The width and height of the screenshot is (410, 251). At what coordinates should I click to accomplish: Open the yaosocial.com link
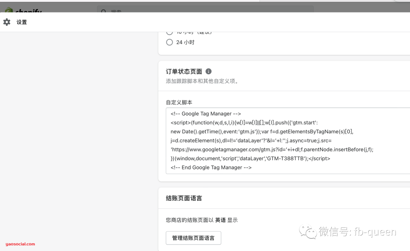pos(20,244)
